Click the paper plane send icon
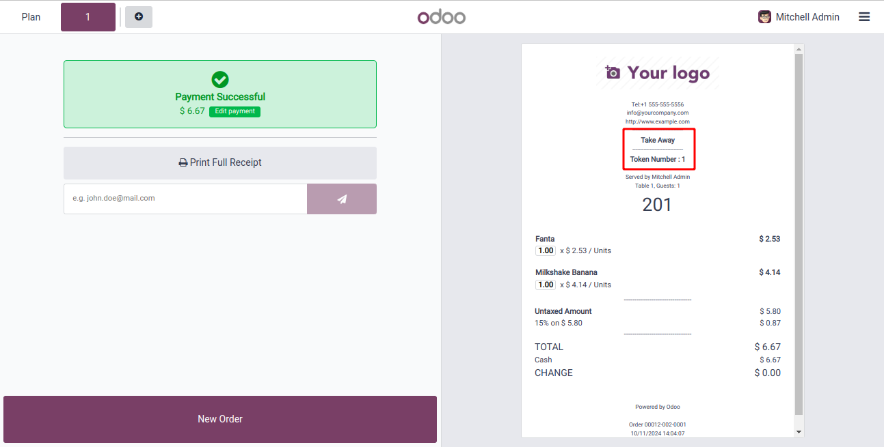This screenshot has height=447, width=884. click(342, 199)
